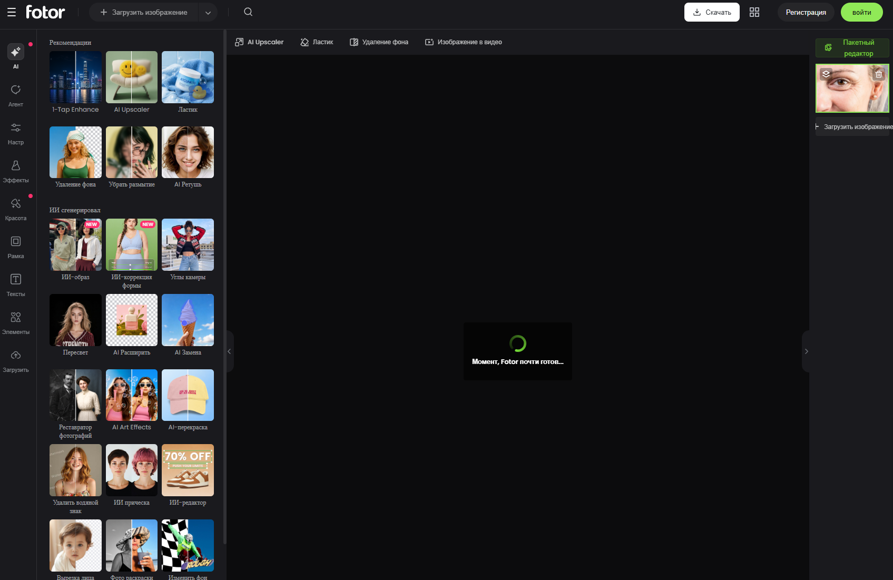Click the Загрузить изображение header button
This screenshot has width=893, height=580.
tap(144, 13)
